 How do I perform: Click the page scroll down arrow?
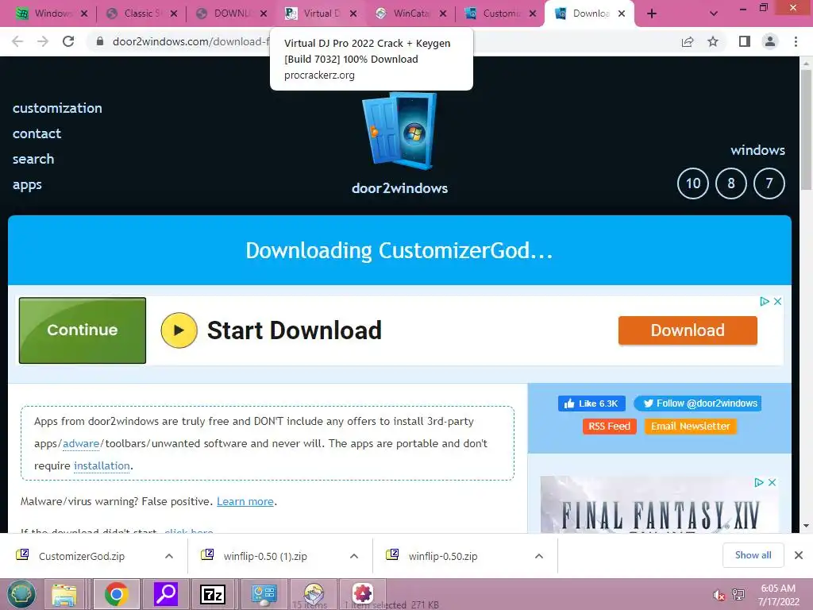[x=806, y=526]
